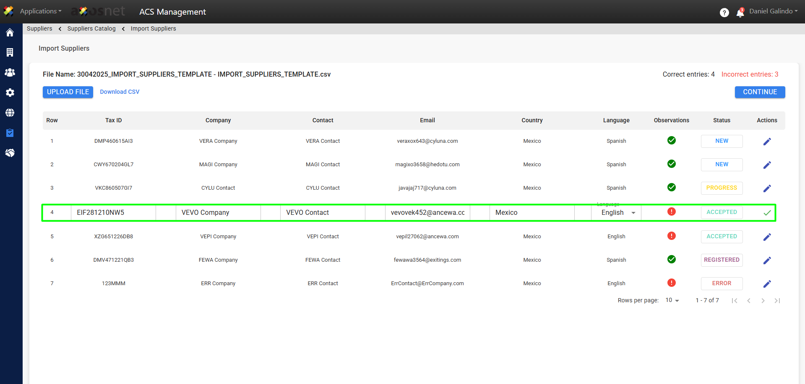Click Correct entries: 4 text
The height and width of the screenshot is (384, 805).
coord(689,74)
